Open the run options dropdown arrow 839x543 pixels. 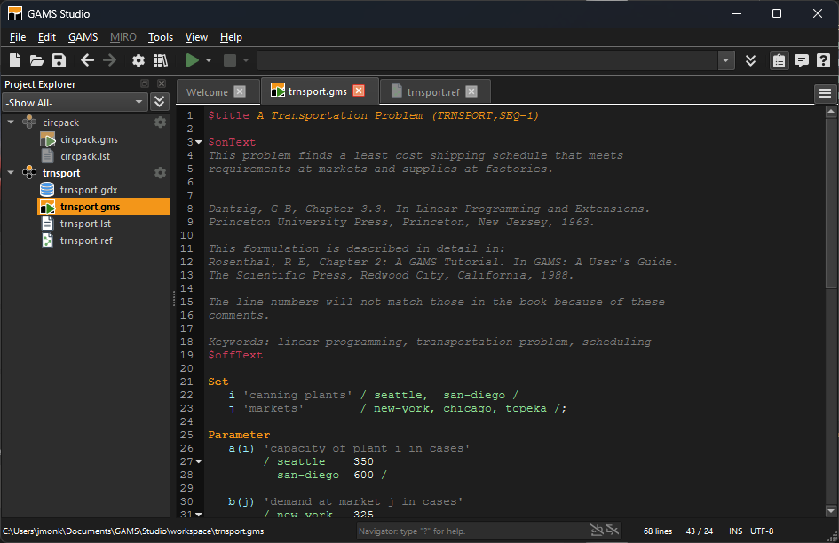coord(209,60)
